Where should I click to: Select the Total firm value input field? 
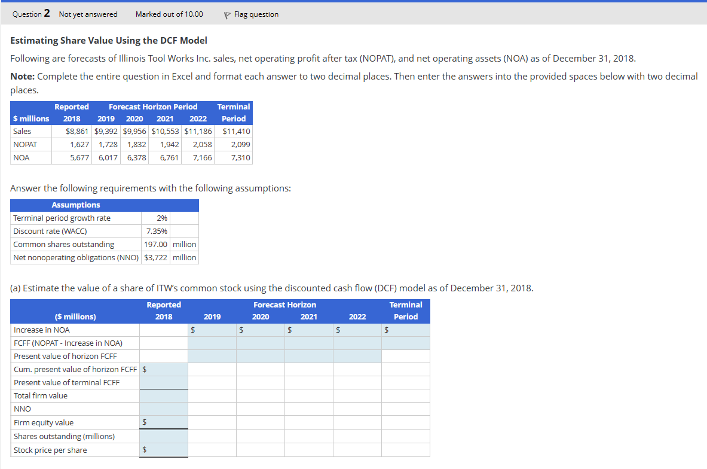[164, 395]
